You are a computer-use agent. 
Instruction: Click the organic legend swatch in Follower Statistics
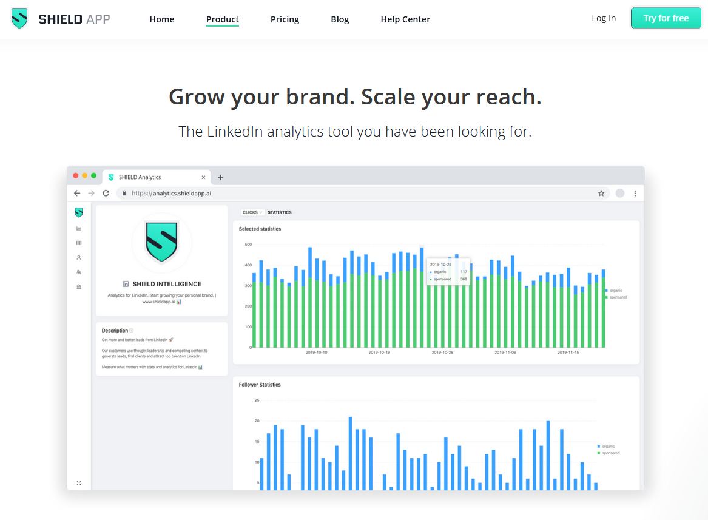599,447
